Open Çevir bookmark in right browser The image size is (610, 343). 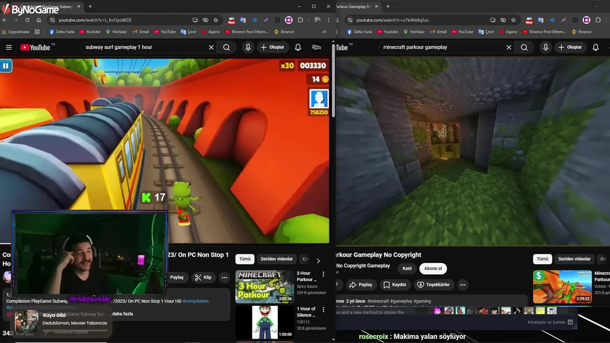tap(486, 32)
